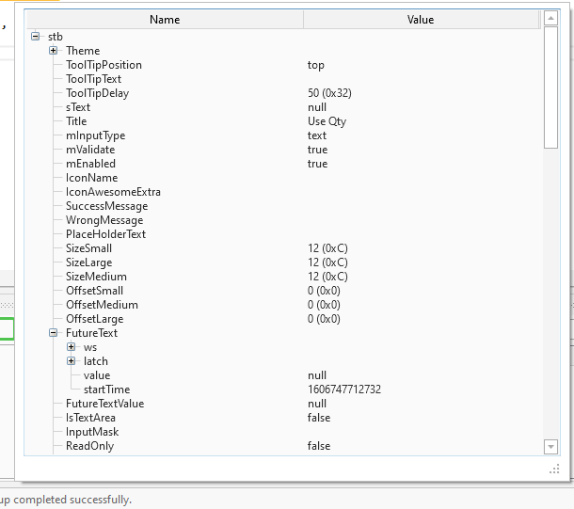Click the Use Qty value
Screen dimensions: 574x509
[x=327, y=121]
